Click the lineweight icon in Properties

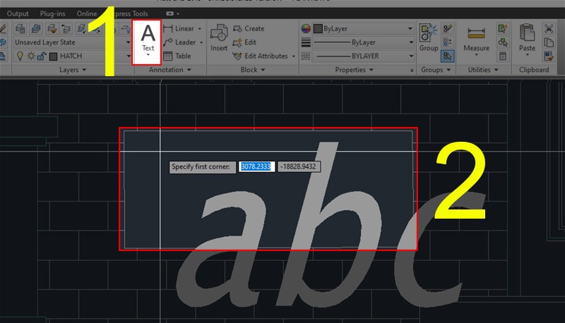coord(306,42)
